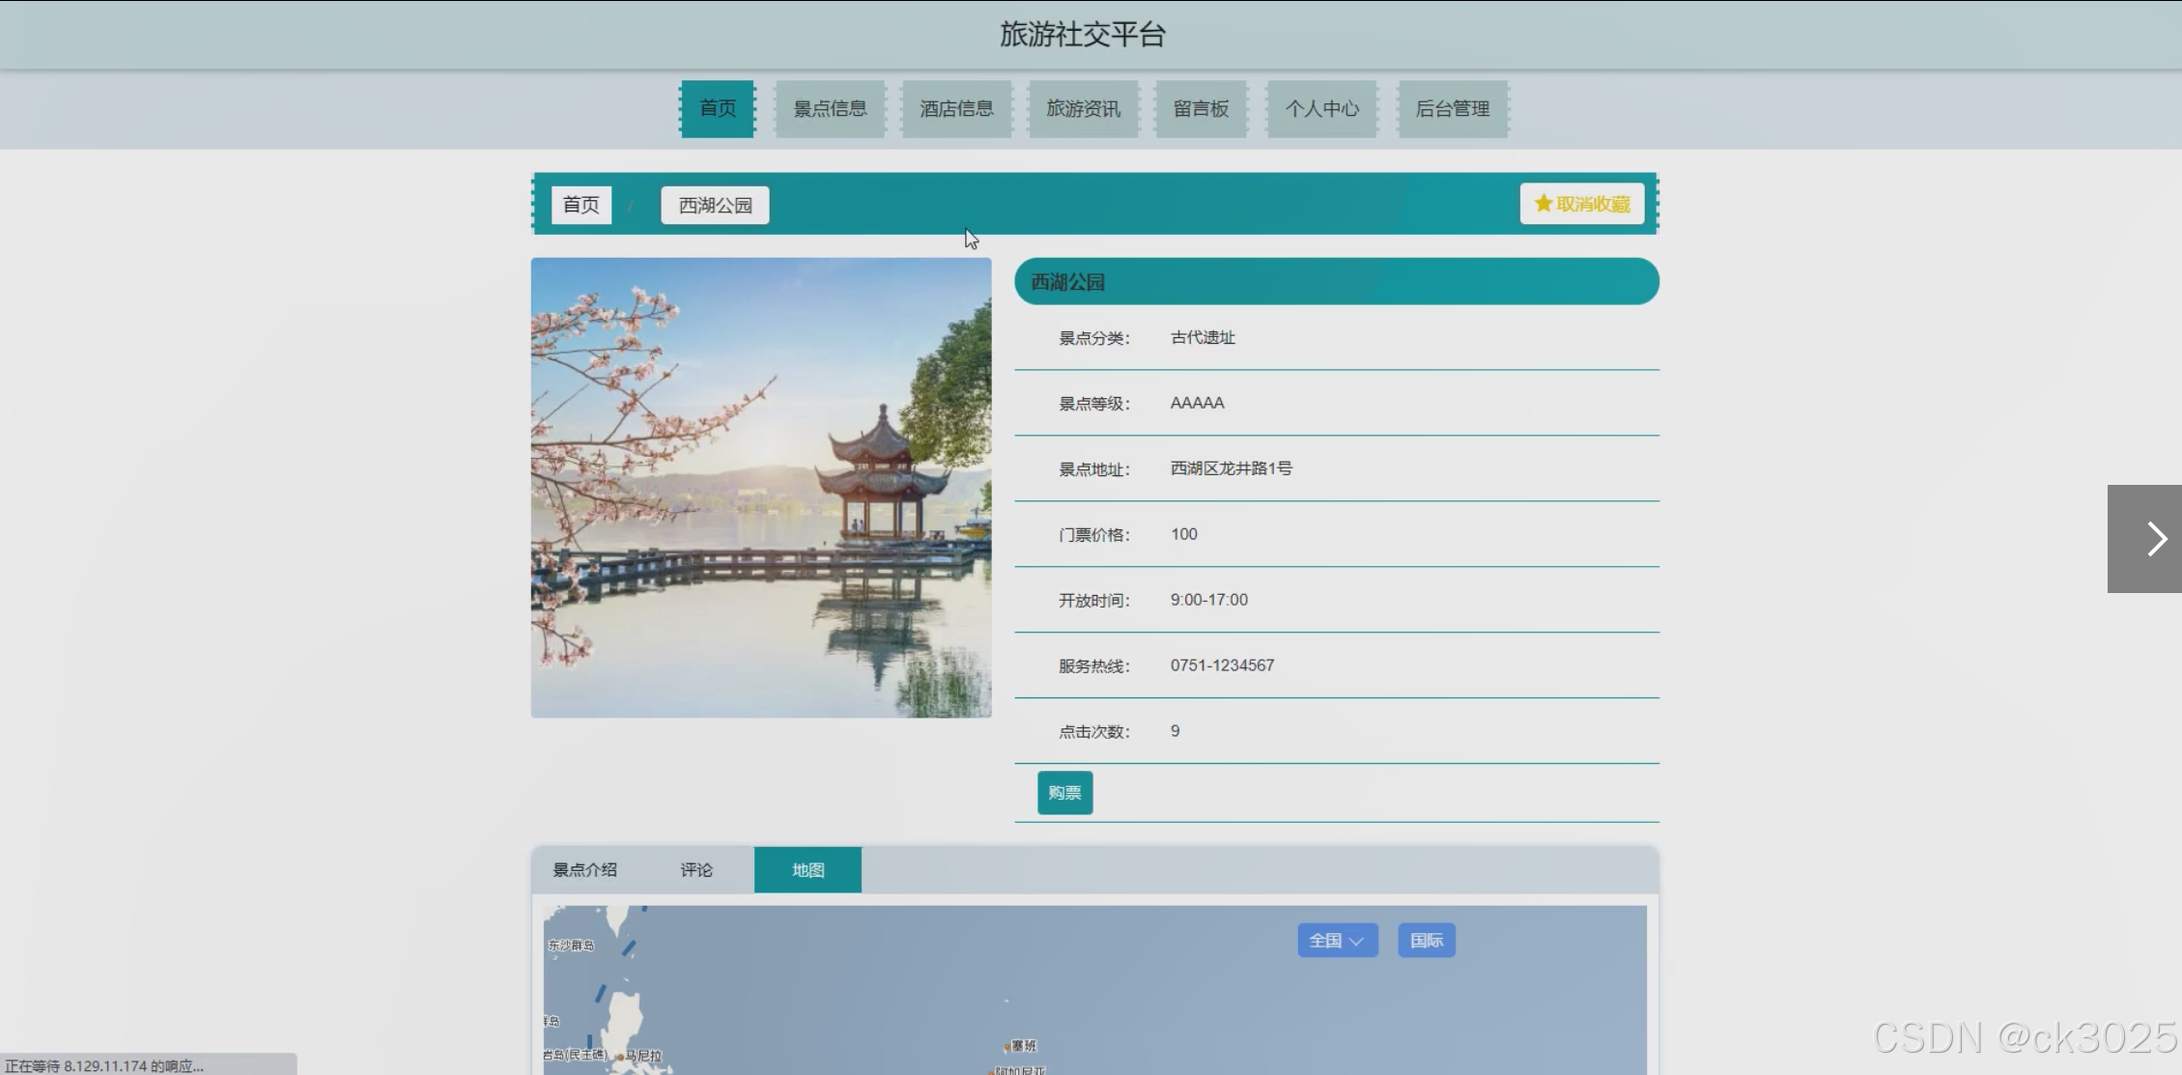Click the 购票 buy ticket button
The width and height of the screenshot is (2182, 1075).
1064,793
